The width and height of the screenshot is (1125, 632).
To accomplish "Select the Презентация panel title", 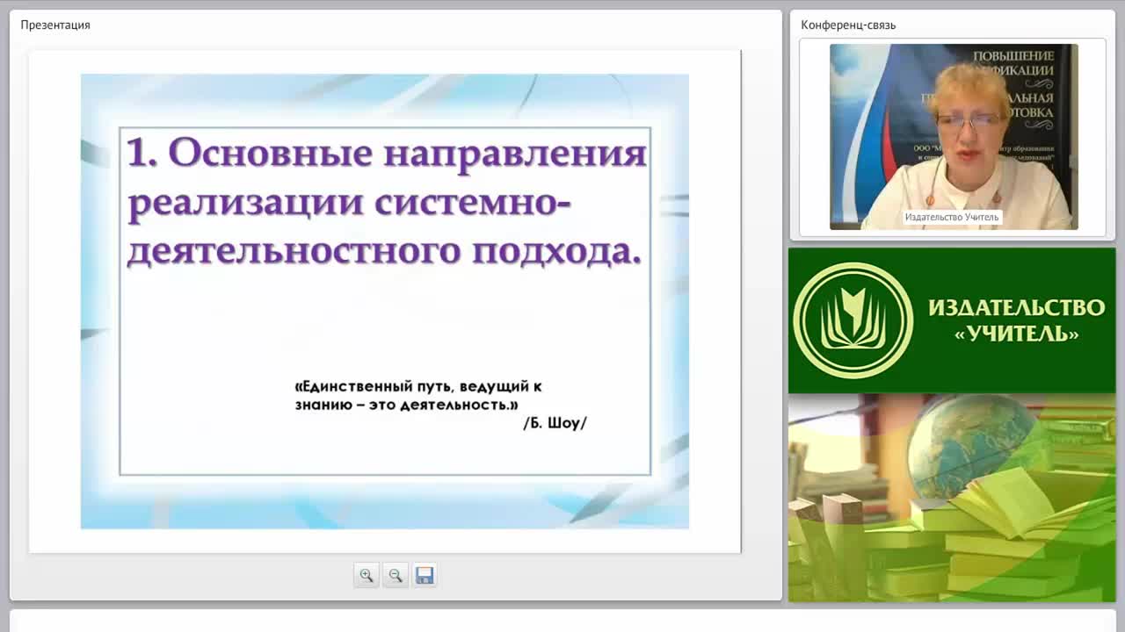I will [55, 25].
